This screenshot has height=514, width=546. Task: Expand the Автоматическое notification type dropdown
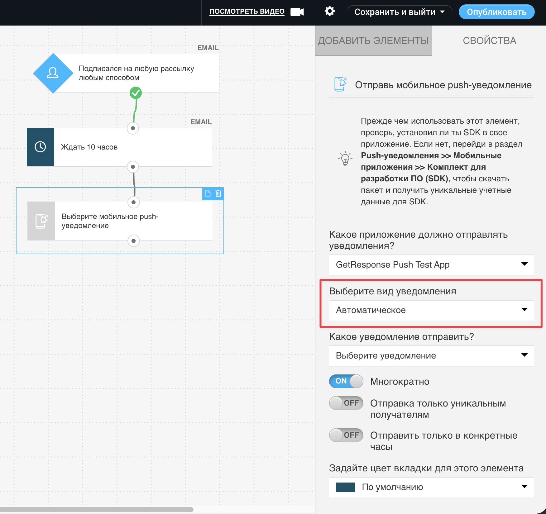[431, 310]
